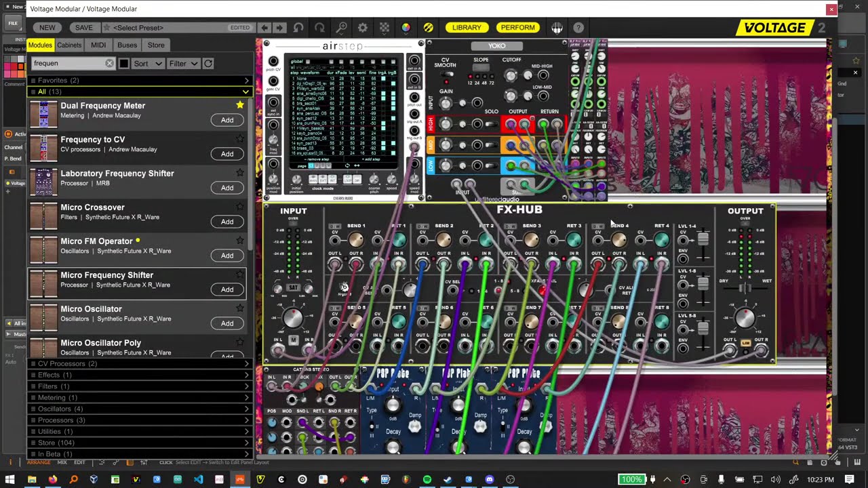Switch to the MIDI tab
This screenshot has width=868, height=488.
[x=98, y=45]
